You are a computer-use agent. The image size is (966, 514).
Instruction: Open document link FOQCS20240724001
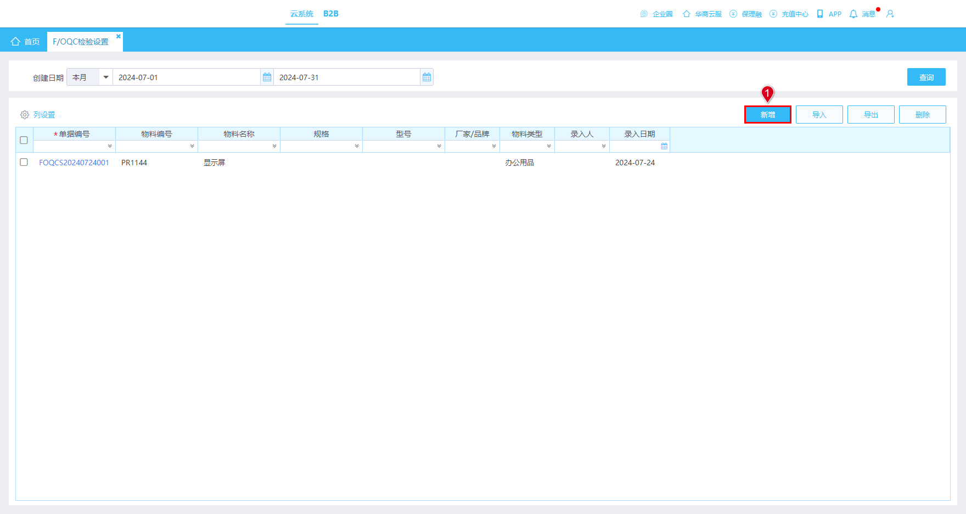tap(74, 163)
